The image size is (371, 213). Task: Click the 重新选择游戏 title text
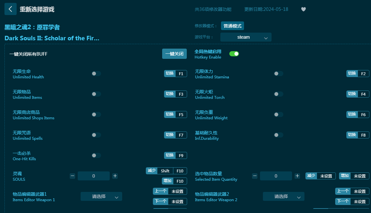(37, 9)
